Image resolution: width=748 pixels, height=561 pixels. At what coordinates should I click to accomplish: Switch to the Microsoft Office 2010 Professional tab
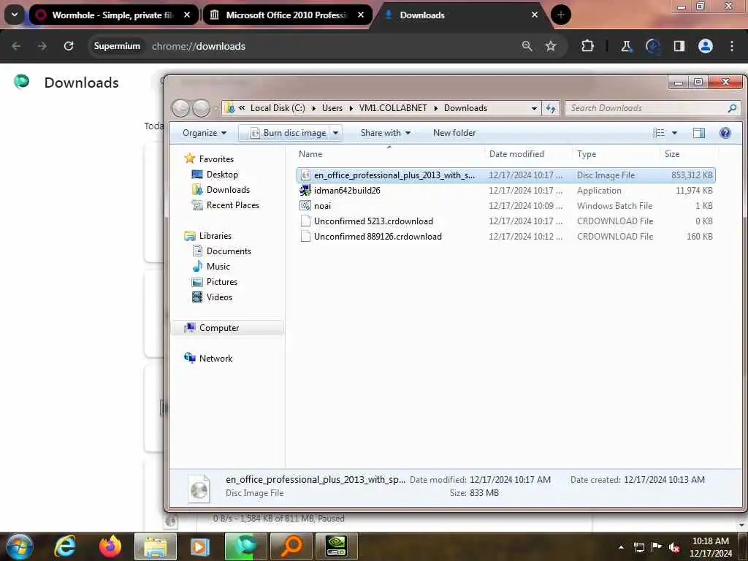[x=287, y=15]
